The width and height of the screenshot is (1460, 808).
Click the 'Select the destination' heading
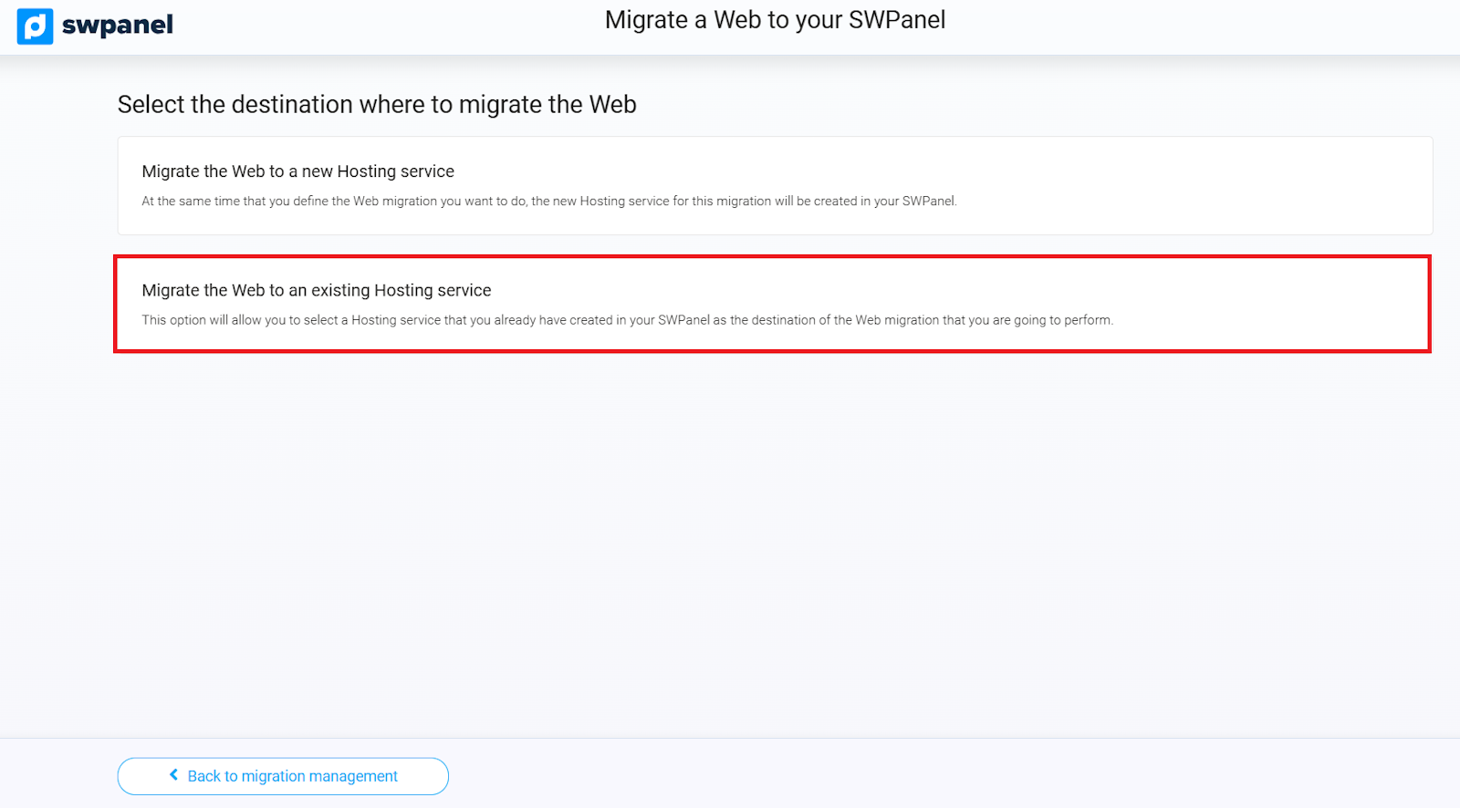tap(376, 105)
